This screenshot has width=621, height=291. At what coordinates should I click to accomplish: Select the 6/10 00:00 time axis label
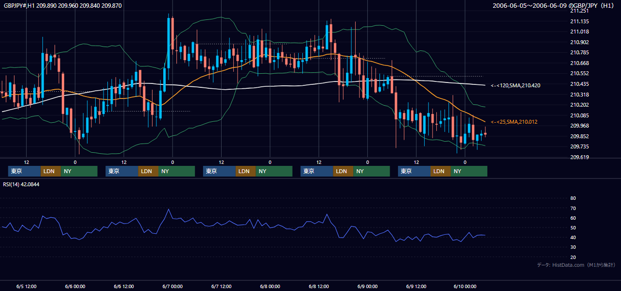tap(465, 286)
